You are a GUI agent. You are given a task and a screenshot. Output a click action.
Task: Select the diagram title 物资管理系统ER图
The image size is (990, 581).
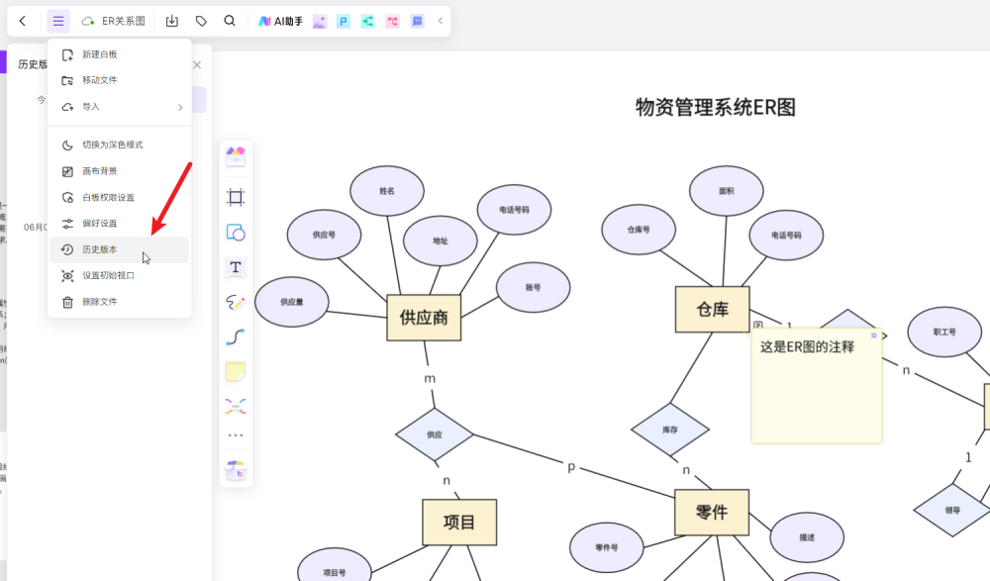pyautogui.click(x=716, y=107)
